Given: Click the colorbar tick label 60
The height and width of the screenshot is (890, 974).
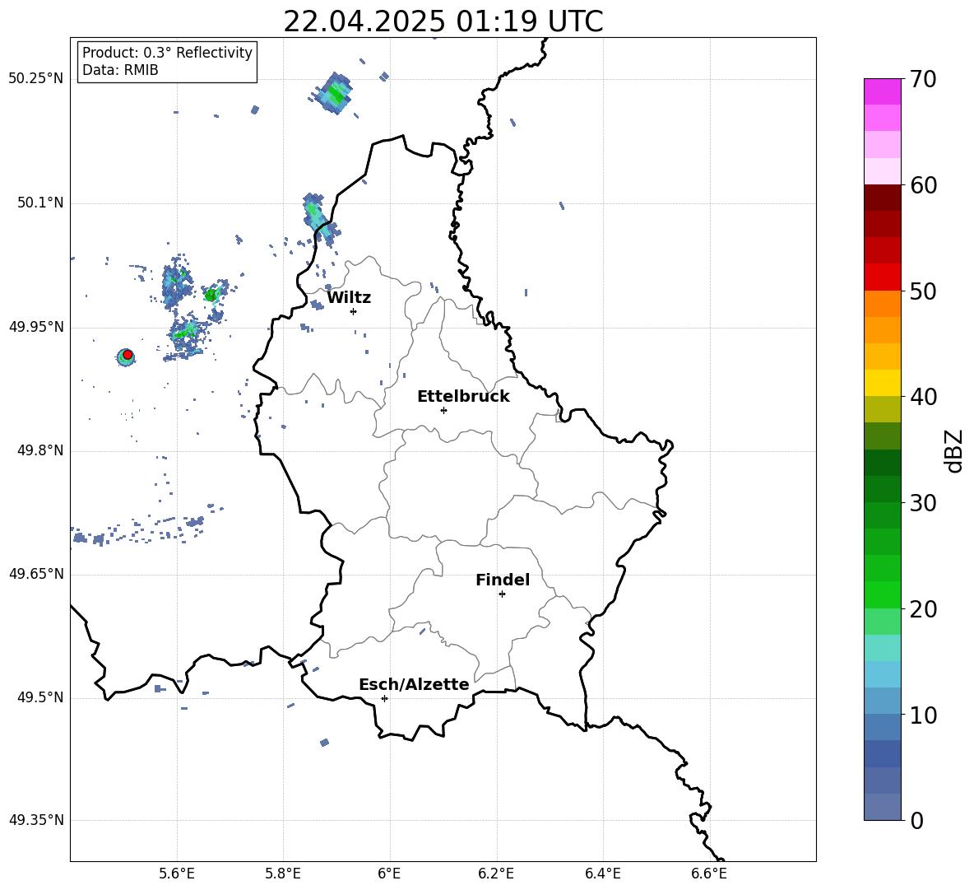Looking at the screenshot, I should (923, 185).
